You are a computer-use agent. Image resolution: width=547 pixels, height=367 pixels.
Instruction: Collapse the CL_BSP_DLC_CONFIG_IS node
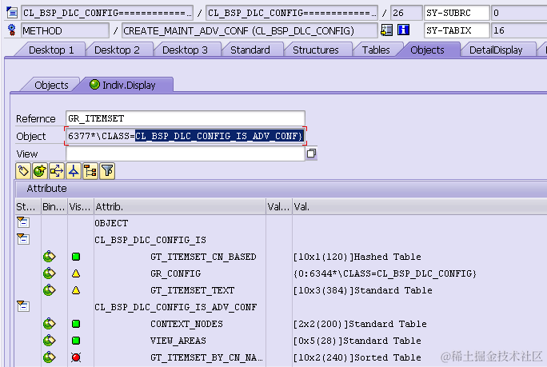(23, 239)
